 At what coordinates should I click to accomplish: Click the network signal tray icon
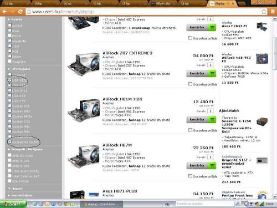262,204
